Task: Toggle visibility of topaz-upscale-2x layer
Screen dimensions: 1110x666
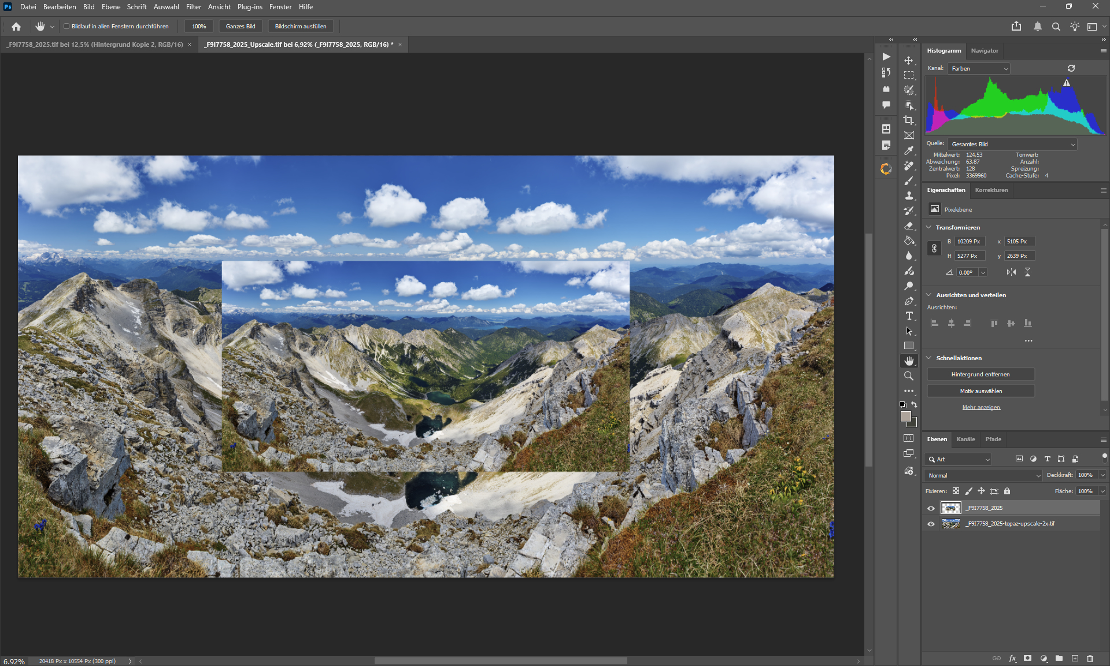Action: point(931,524)
